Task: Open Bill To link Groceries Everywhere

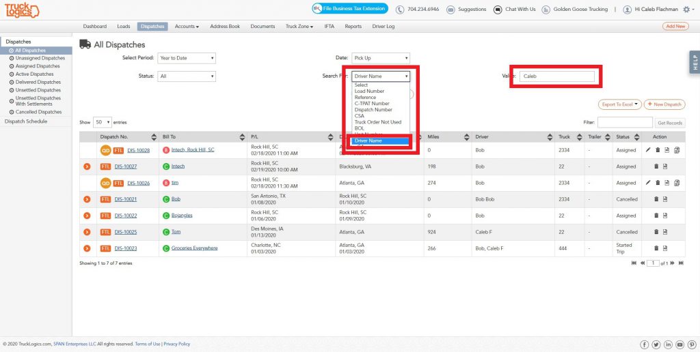Action: click(195, 248)
